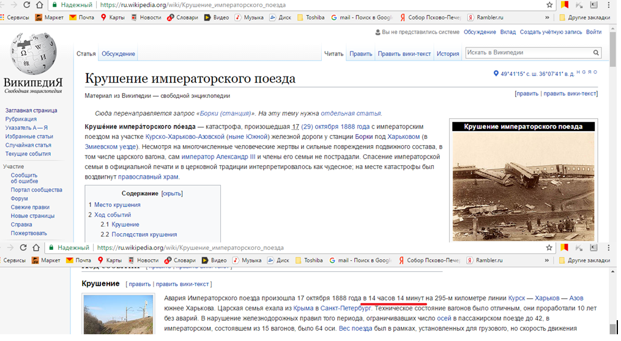621x341 pixels.
Task: Open Другие закладки folder in lower bookmarks bar
Action: [x=584, y=260]
